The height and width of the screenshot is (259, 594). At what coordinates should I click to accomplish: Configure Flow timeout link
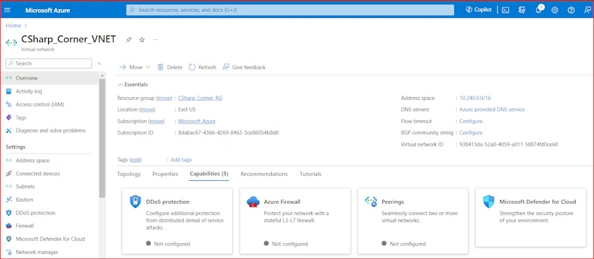(x=471, y=121)
